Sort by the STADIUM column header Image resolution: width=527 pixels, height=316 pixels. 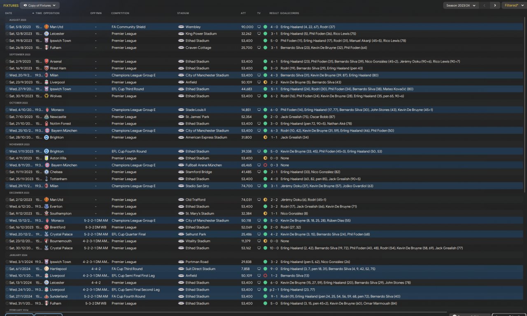(x=183, y=13)
